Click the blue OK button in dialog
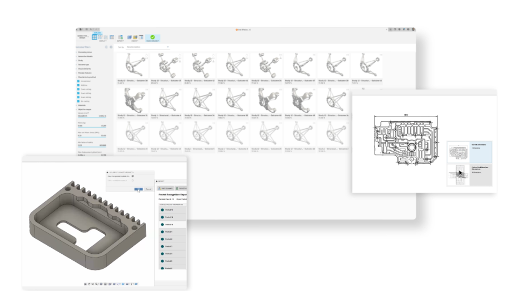 click(x=139, y=189)
